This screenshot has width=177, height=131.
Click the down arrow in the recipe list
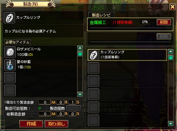[171, 123]
